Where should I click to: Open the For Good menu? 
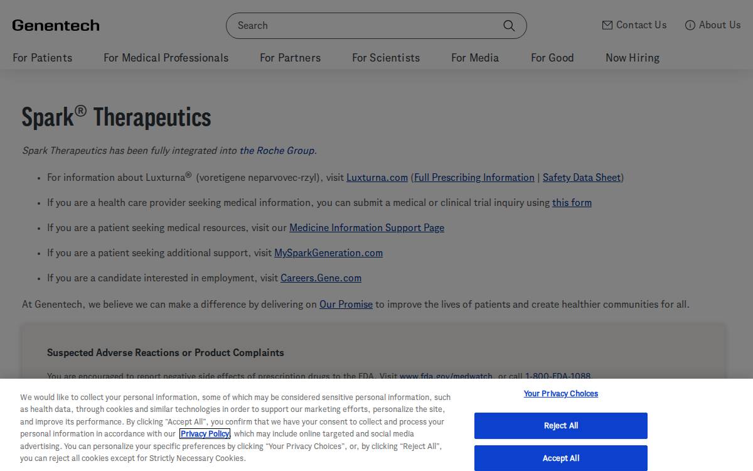tap(552, 58)
